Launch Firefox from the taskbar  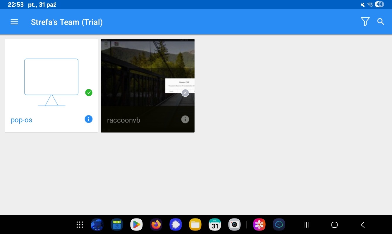(156, 225)
